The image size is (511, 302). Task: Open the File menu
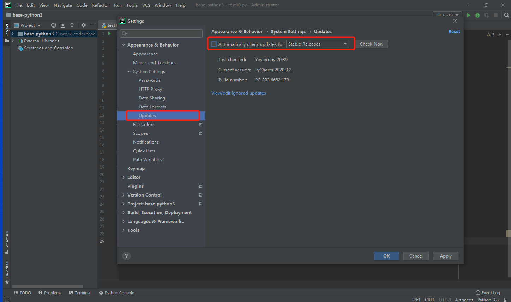click(18, 5)
